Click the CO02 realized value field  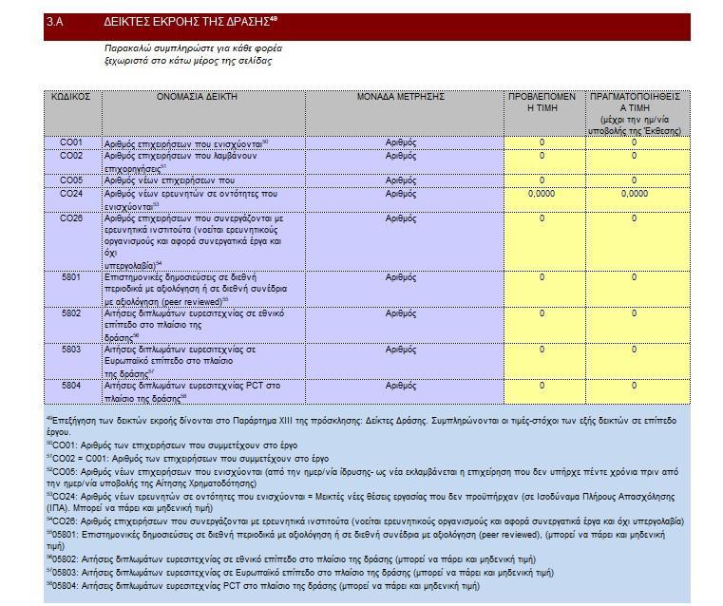pos(637,161)
